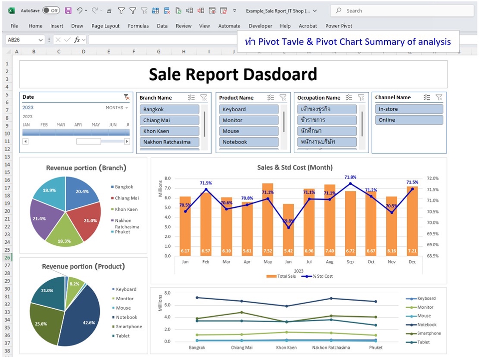
Task: Open the Developer ribbon tab
Action: pyautogui.click(x=260, y=26)
